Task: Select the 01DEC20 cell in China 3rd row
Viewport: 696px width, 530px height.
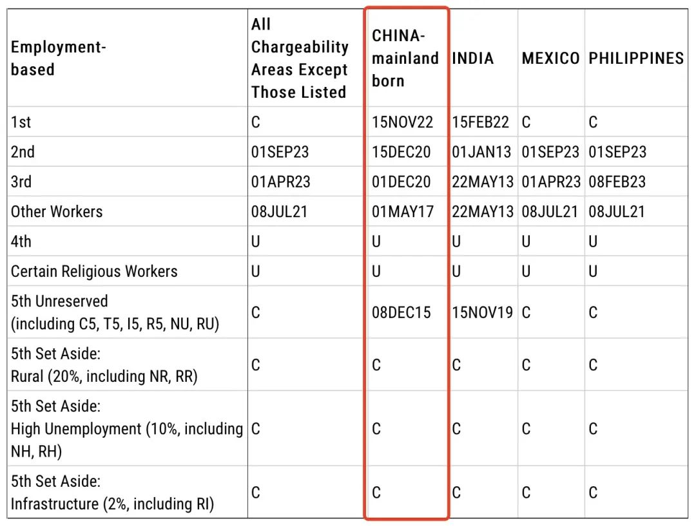Action: coord(401,182)
